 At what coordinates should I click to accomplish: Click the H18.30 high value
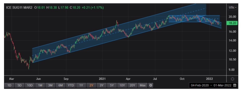(51, 8)
